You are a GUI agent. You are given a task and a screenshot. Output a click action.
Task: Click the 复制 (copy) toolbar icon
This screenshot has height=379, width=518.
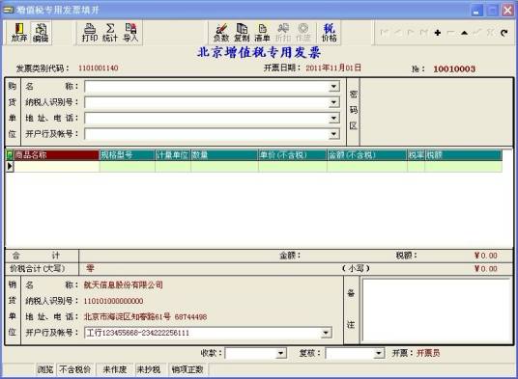click(242, 33)
